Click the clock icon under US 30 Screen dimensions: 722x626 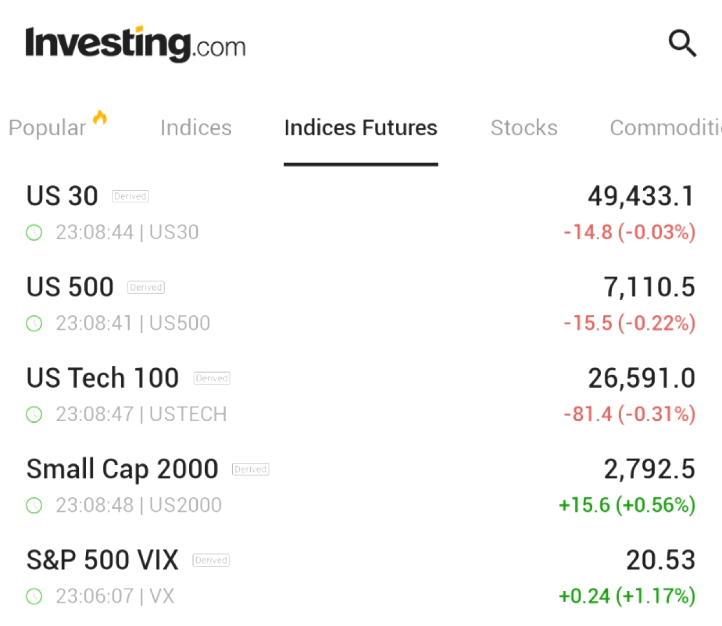click(x=34, y=233)
